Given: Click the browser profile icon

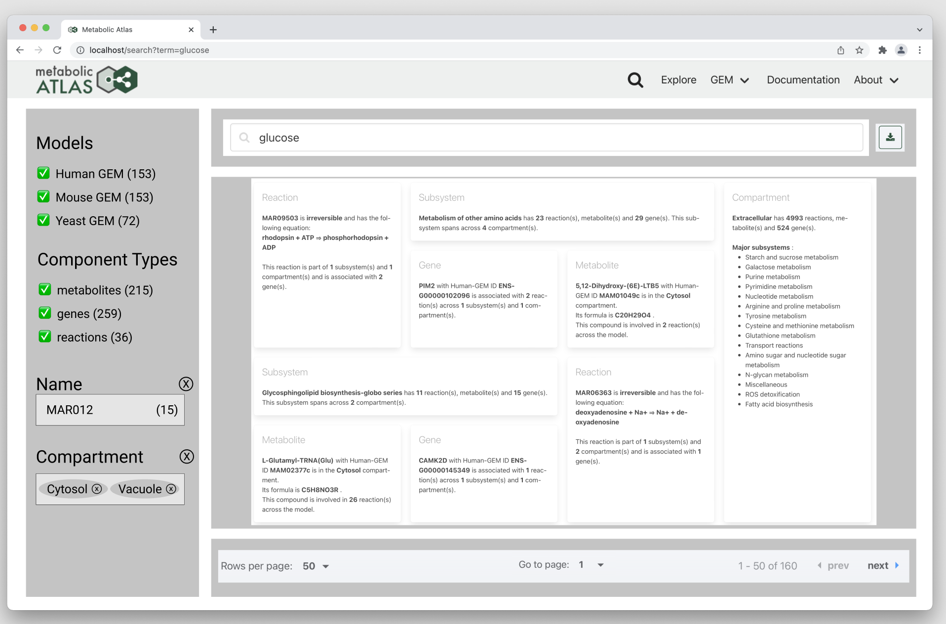Looking at the screenshot, I should point(901,50).
